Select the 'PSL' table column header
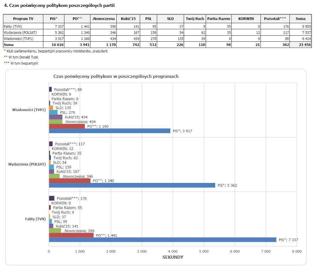 pos(148,19)
